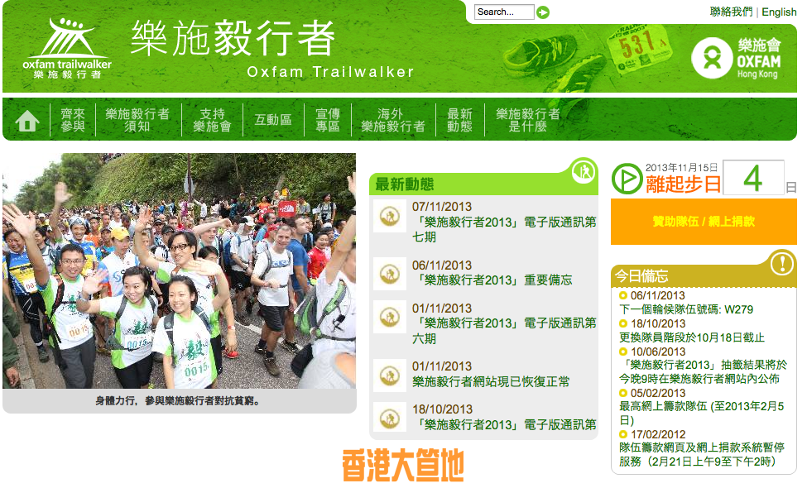Screen dimensions: 807x488
Task: Open the Oxfam Hong Kong logo
Action: 736,58
